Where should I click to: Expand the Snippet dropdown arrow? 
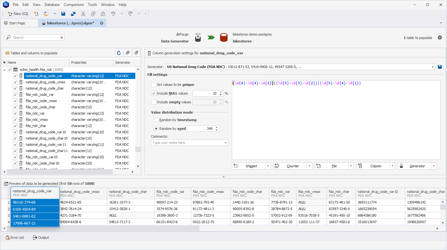pyautogui.click(x=268, y=166)
